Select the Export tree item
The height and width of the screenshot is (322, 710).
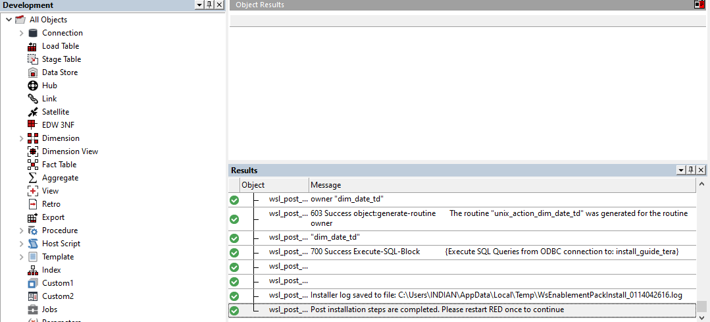coord(53,217)
